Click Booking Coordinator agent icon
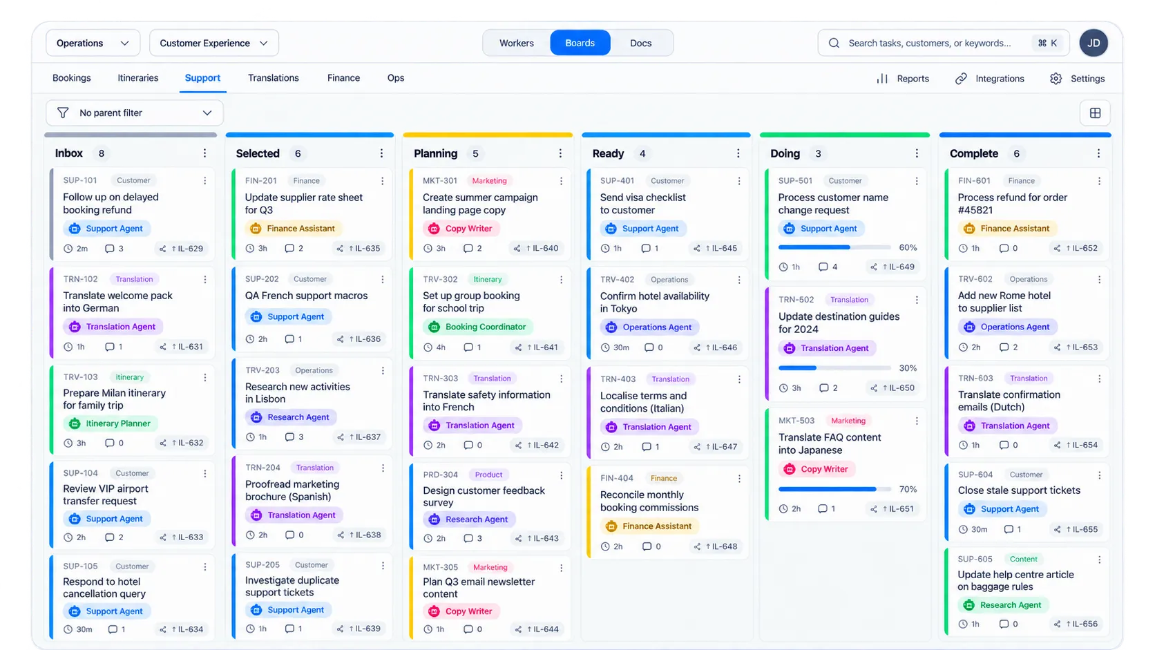The height and width of the screenshot is (650, 1155). [434, 327]
